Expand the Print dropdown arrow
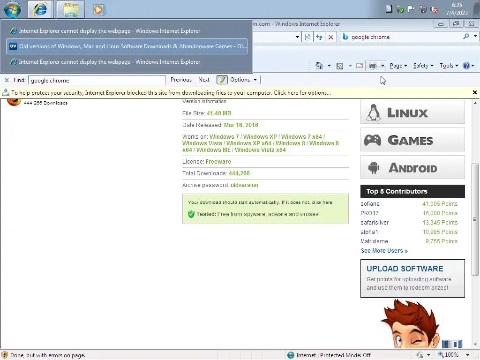Screen dimensions: 480x360 [x=382, y=66]
